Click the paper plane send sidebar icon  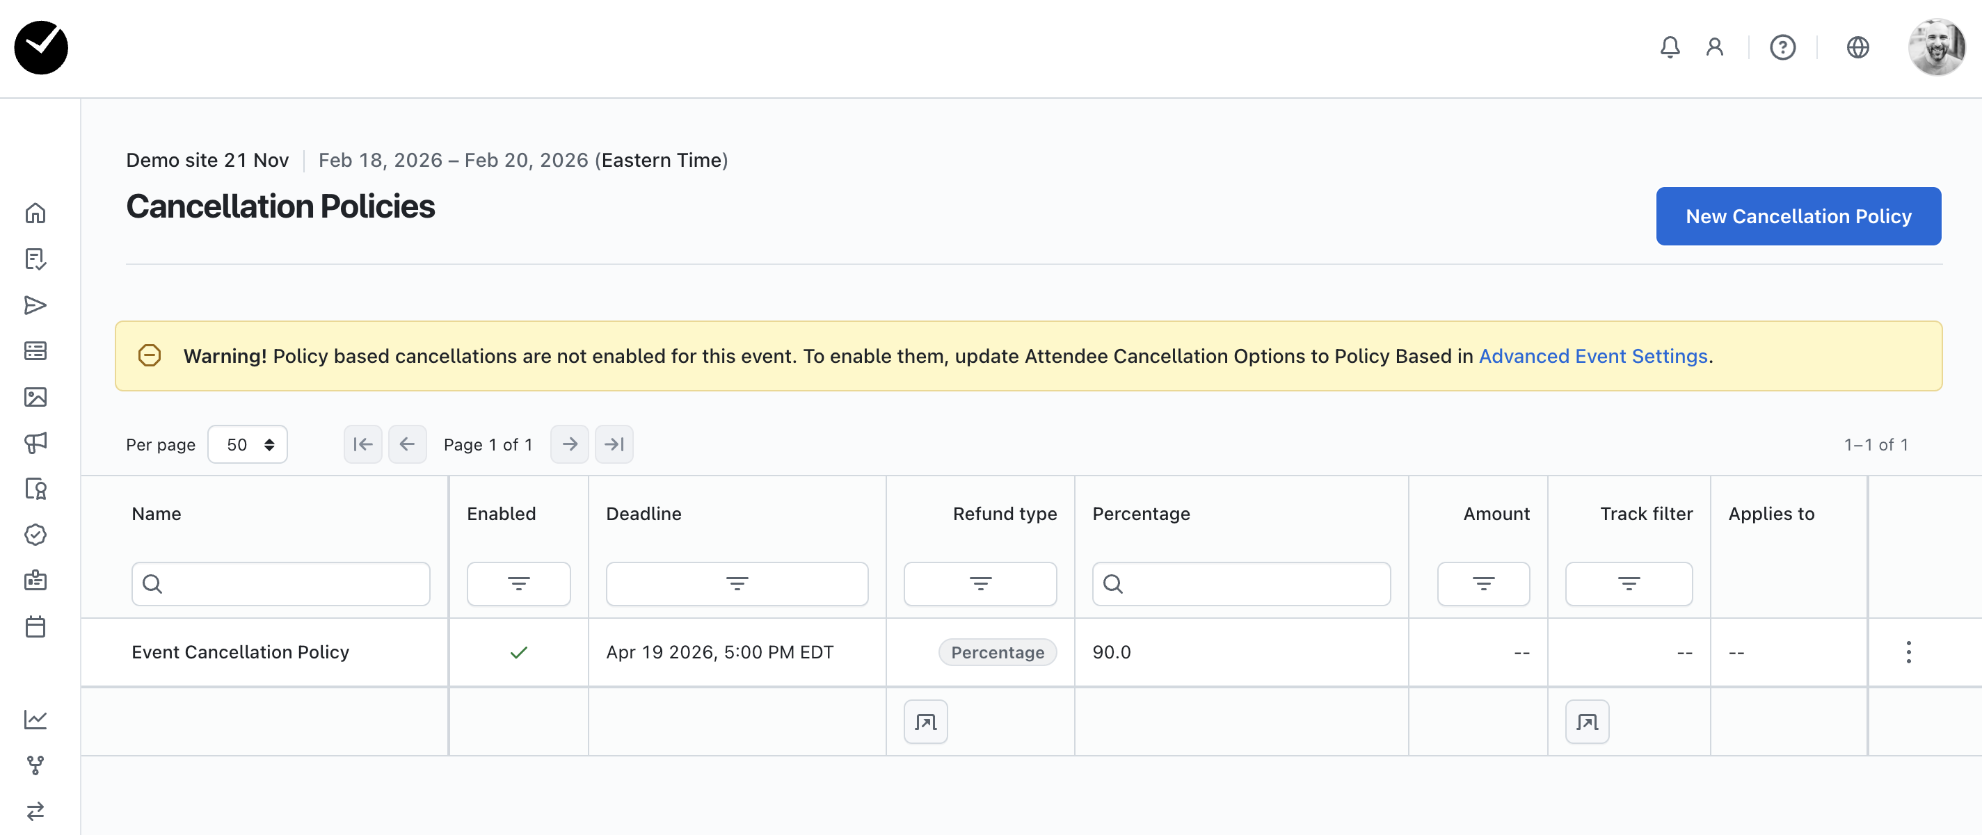(35, 305)
